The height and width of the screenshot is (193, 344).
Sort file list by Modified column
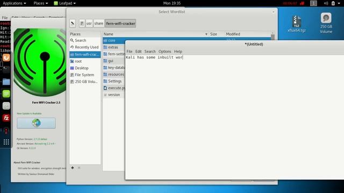click(x=247, y=34)
